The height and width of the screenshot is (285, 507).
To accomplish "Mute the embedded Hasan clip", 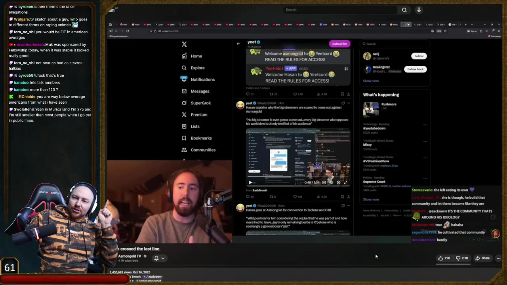I will click(x=331, y=182).
